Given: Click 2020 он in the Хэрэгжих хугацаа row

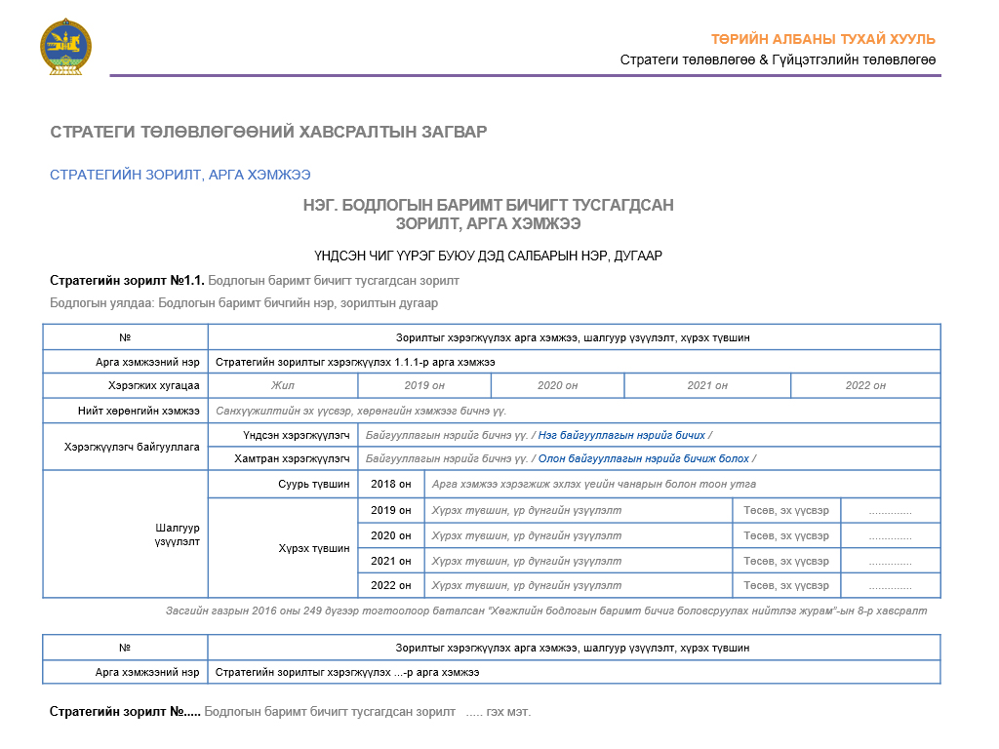Looking at the screenshot, I should coord(557,385).
